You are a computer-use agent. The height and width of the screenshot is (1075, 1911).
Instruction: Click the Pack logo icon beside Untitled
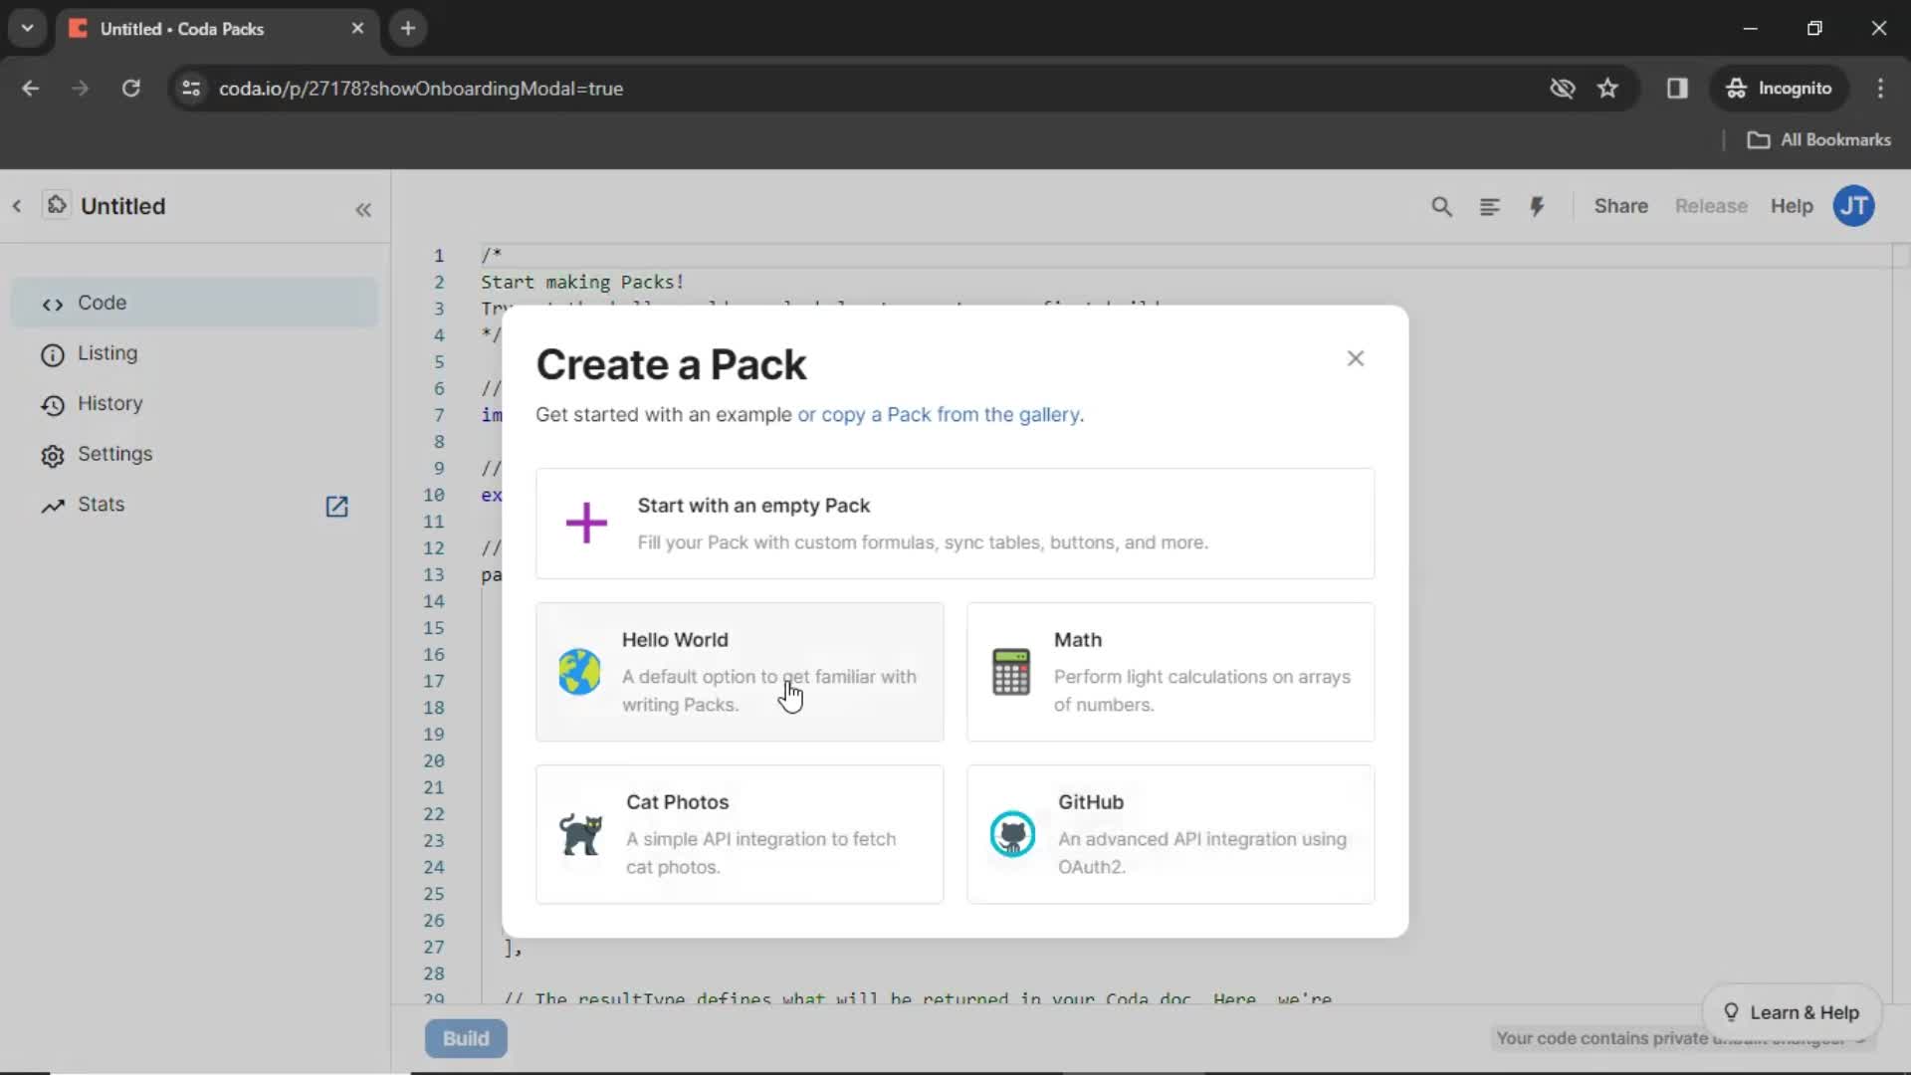(x=57, y=205)
